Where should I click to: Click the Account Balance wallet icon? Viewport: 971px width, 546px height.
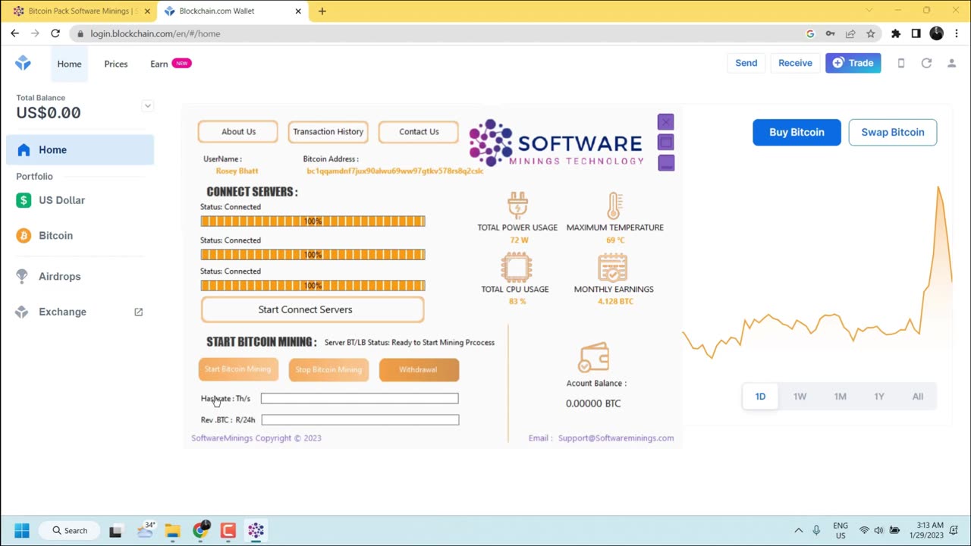(593, 357)
